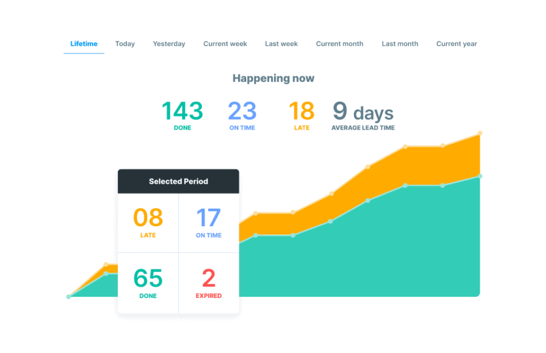The width and height of the screenshot is (546, 353).
Task: Open the Current week view
Action: (x=225, y=44)
